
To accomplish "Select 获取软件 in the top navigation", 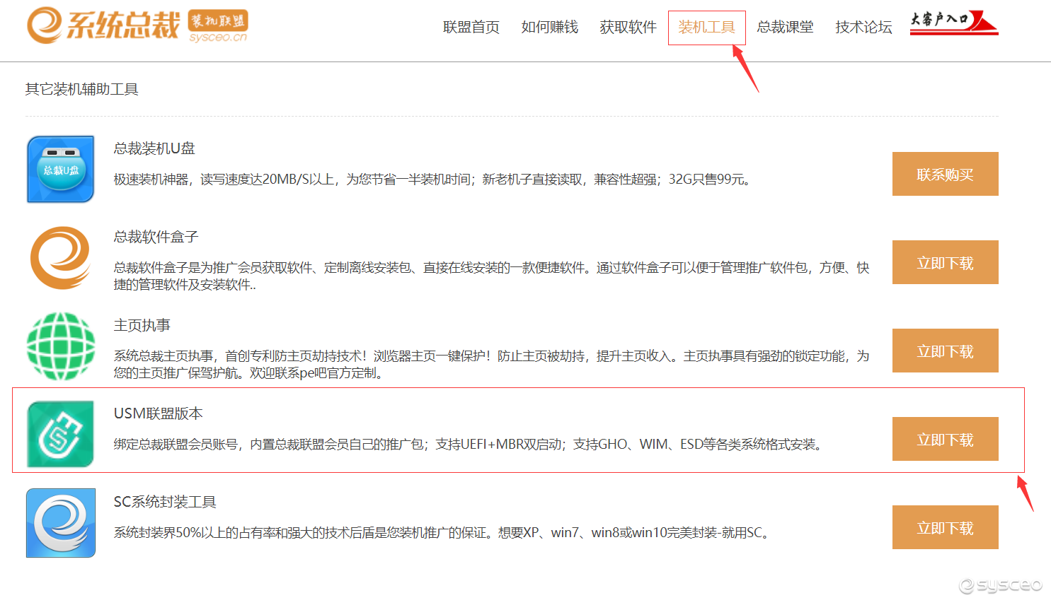I will tap(628, 28).
